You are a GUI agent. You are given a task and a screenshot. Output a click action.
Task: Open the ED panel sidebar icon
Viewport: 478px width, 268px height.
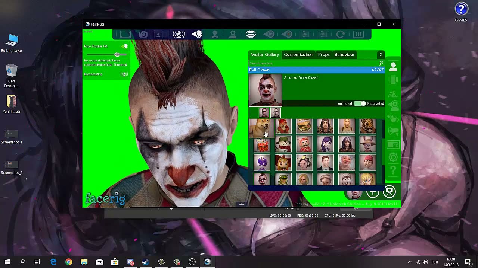click(x=393, y=144)
